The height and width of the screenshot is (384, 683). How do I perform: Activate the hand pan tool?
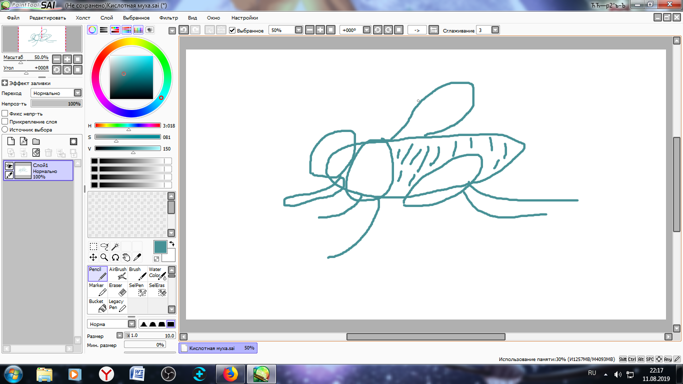[x=126, y=257]
